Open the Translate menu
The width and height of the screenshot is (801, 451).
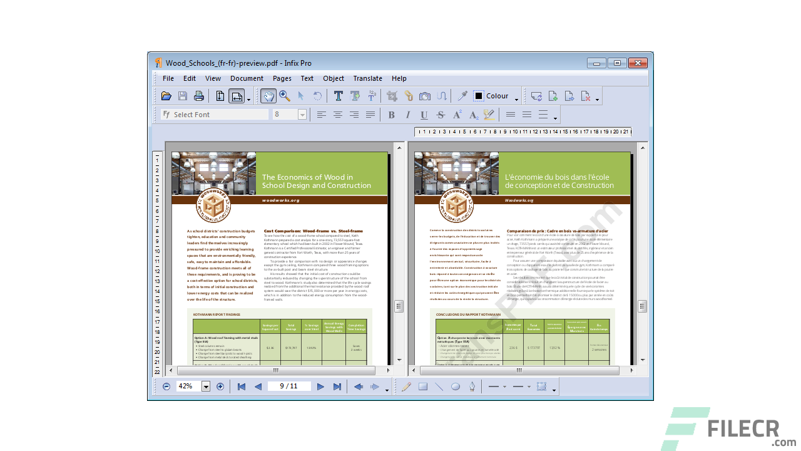click(x=367, y=78)
